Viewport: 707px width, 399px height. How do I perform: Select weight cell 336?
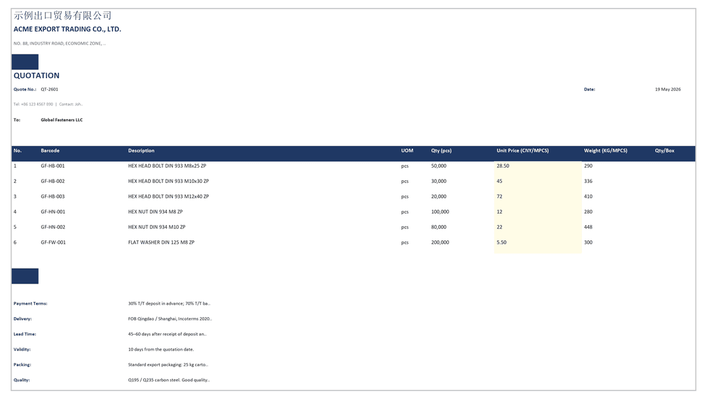click(x=588, y=181)
